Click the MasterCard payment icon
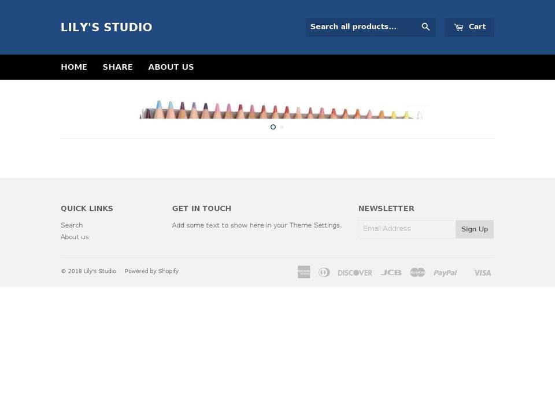Viewport: 555px width, 416px height. click(417, 272)
